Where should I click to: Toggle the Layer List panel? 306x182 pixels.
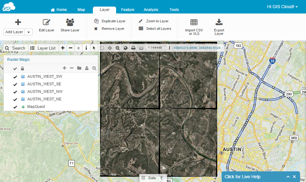[x=43, y=48]
